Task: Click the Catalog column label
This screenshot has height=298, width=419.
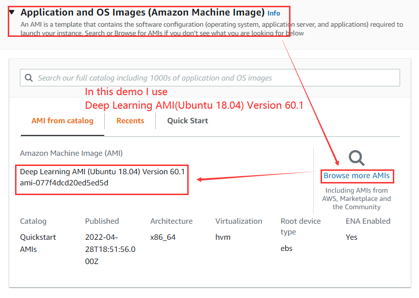Action: (x=33, y=221)
